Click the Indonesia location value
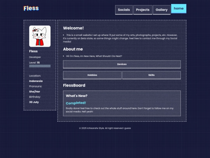 (36, 81)
